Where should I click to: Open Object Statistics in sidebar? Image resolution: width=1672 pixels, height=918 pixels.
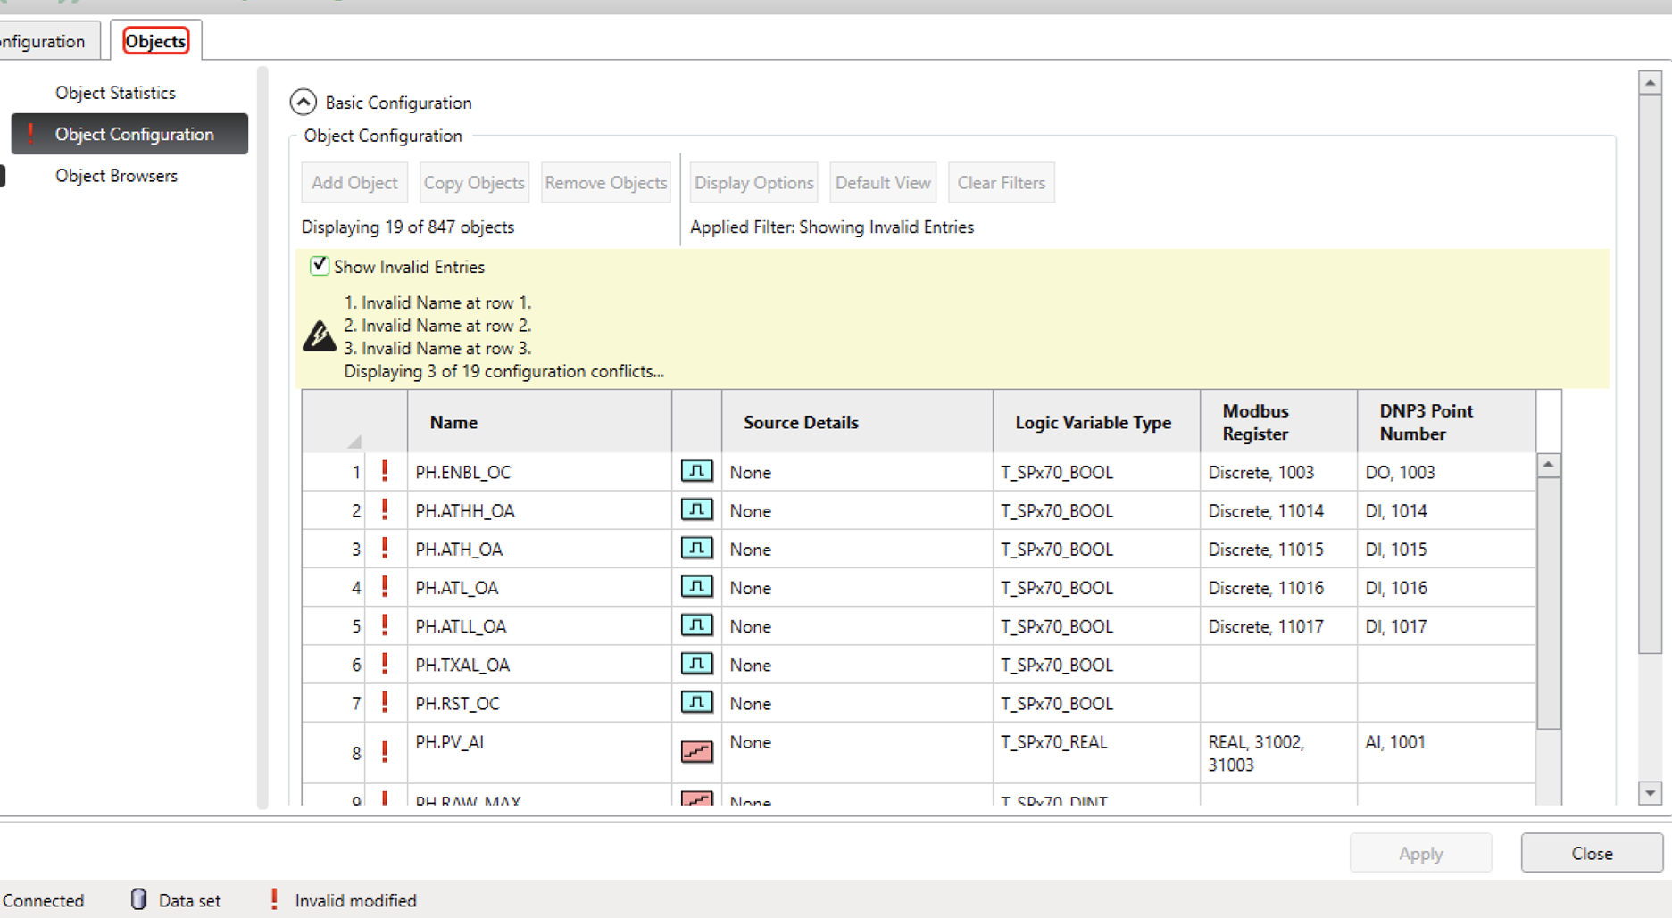click(115, 93)
